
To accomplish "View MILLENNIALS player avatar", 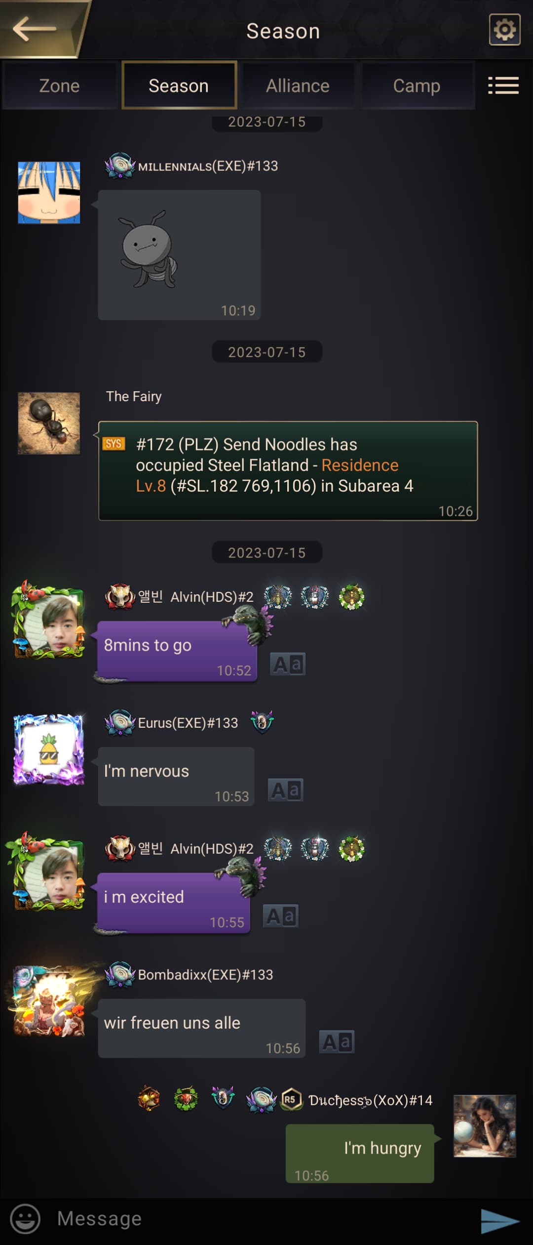I will [x=49, y=193].
